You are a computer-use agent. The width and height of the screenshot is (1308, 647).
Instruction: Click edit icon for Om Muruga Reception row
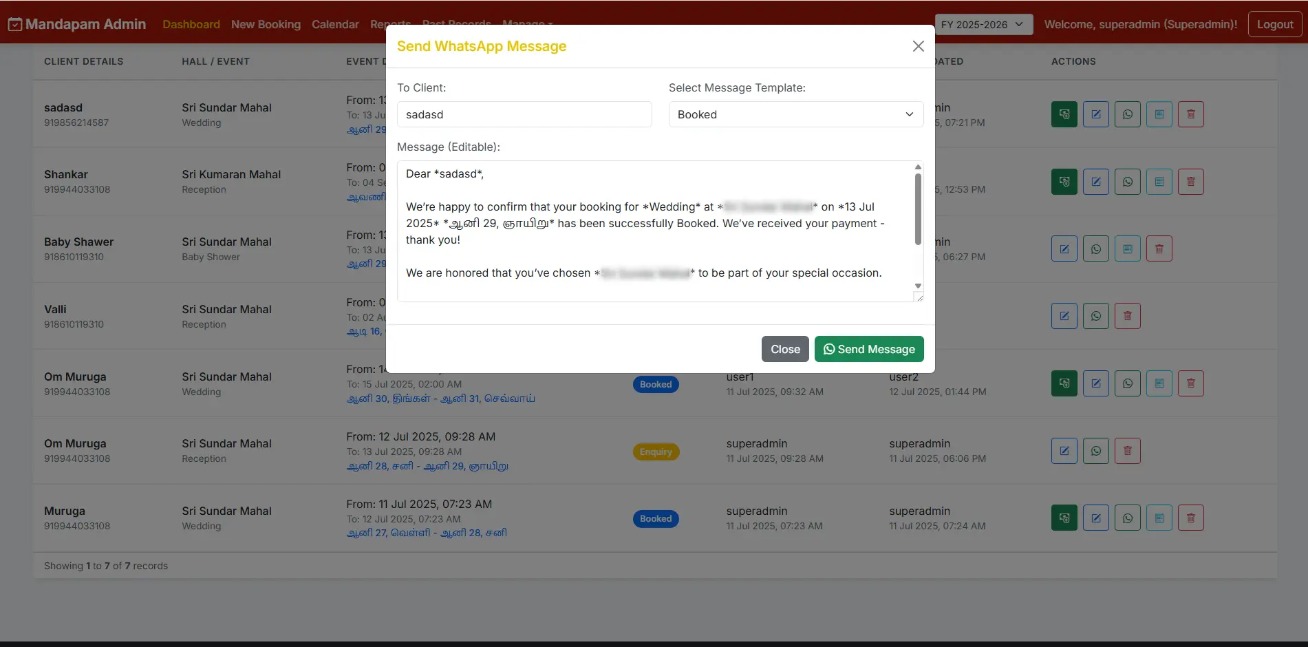pos(1064,451)
